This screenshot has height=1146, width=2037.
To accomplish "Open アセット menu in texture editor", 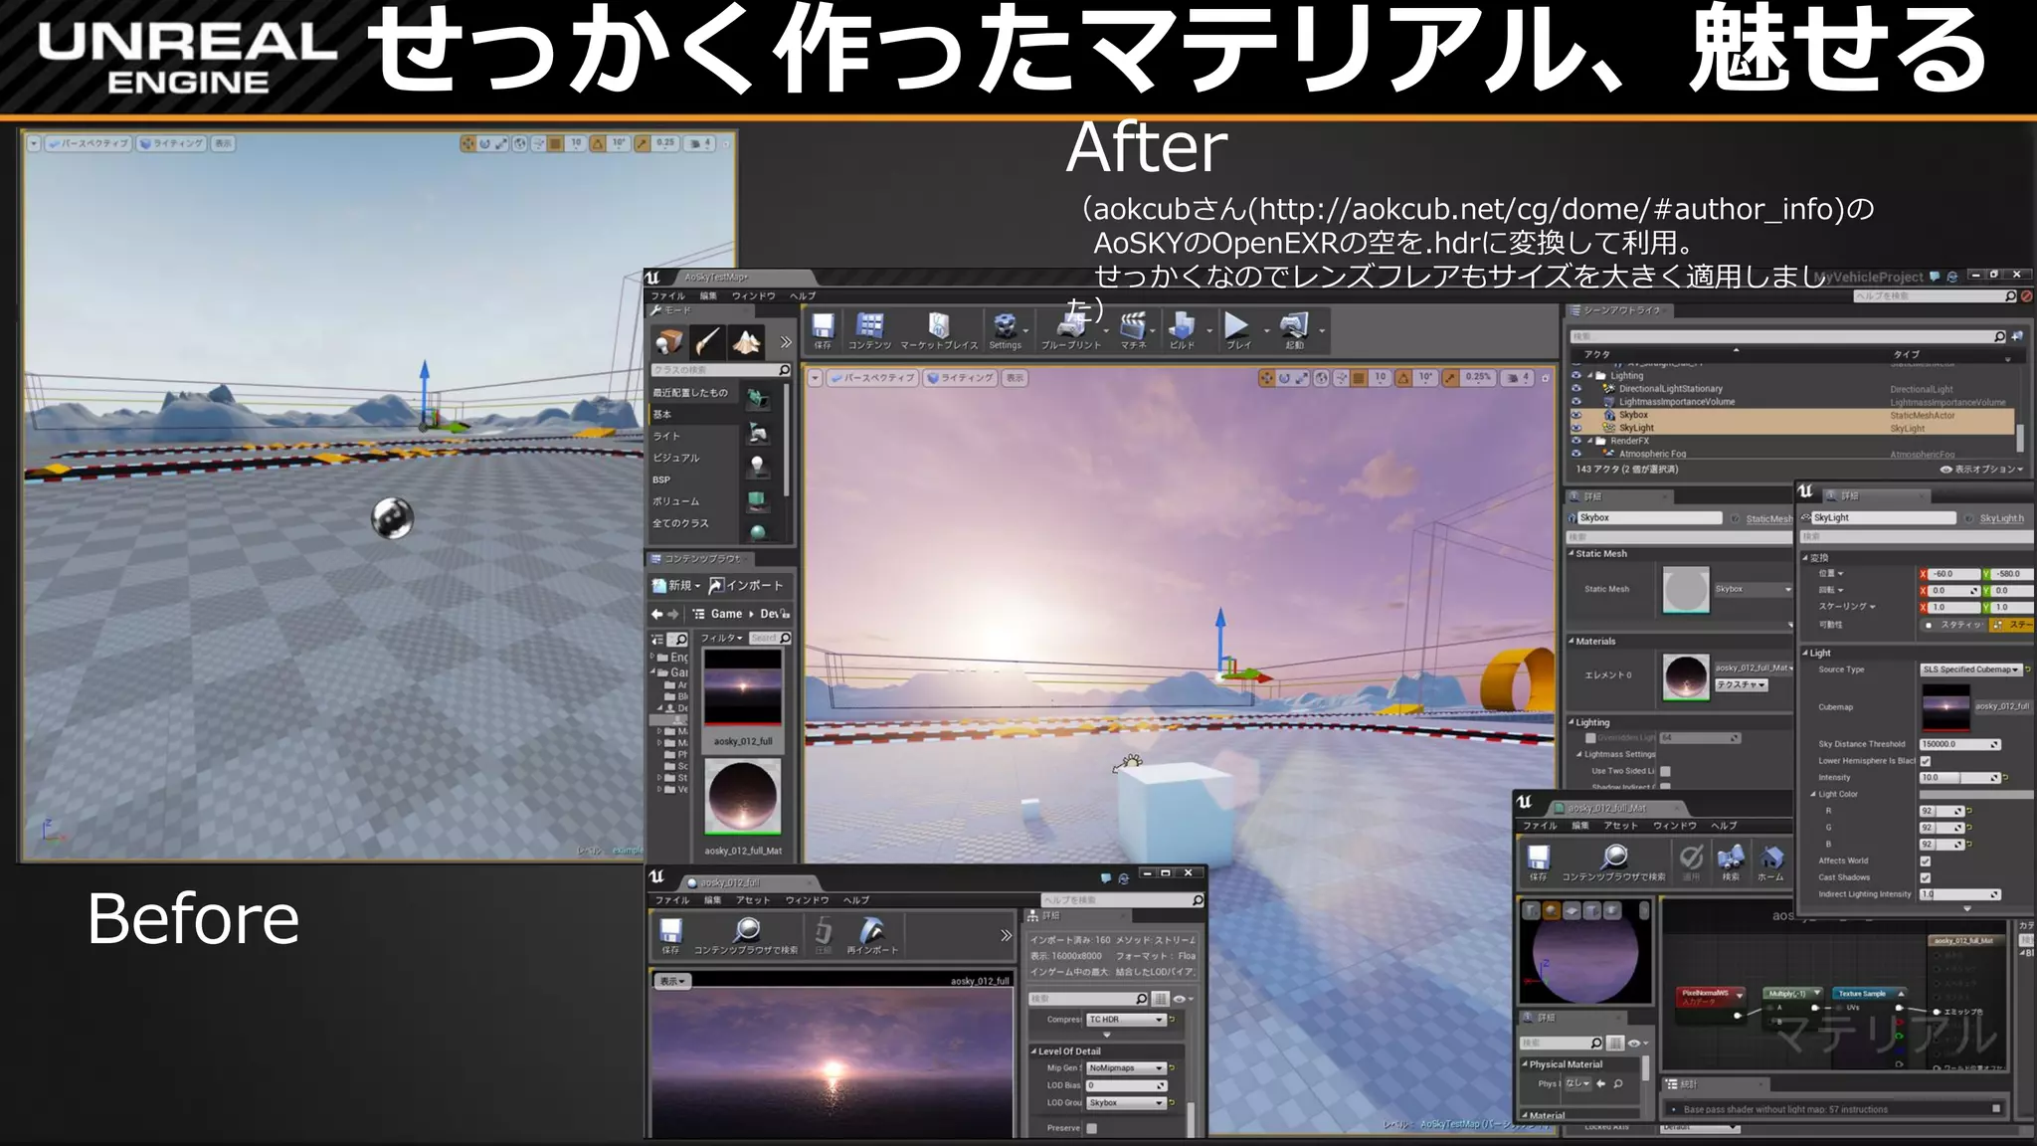I will pyautogui.click(x=752, y=900).
